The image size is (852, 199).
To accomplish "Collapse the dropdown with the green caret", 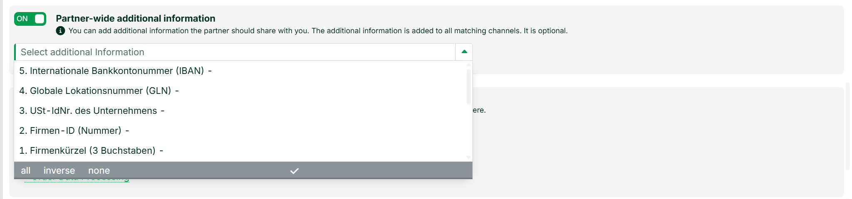I will [x=464, y=52].
